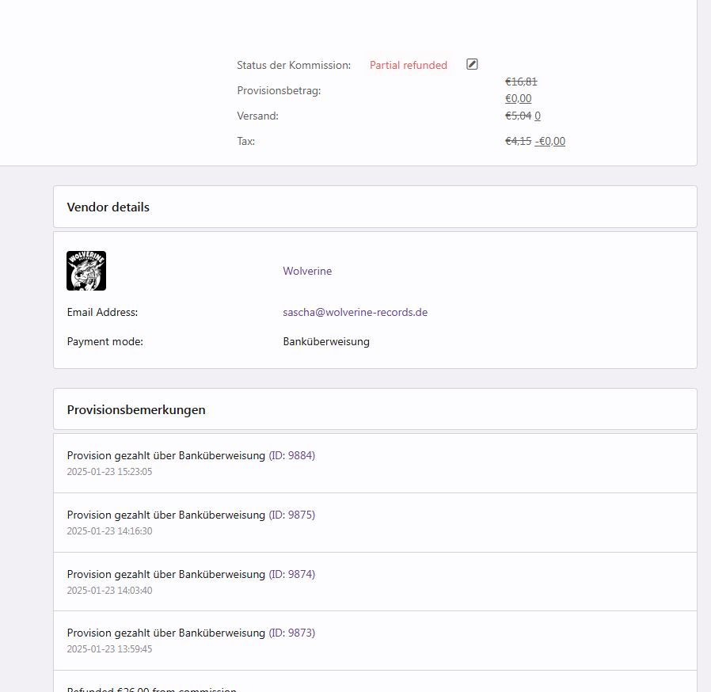Click the Banküberweisung payment mode text

point(326,342)
